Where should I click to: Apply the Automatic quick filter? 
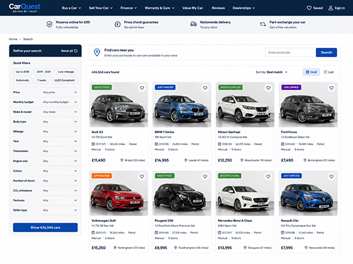[x=23, y=80]
